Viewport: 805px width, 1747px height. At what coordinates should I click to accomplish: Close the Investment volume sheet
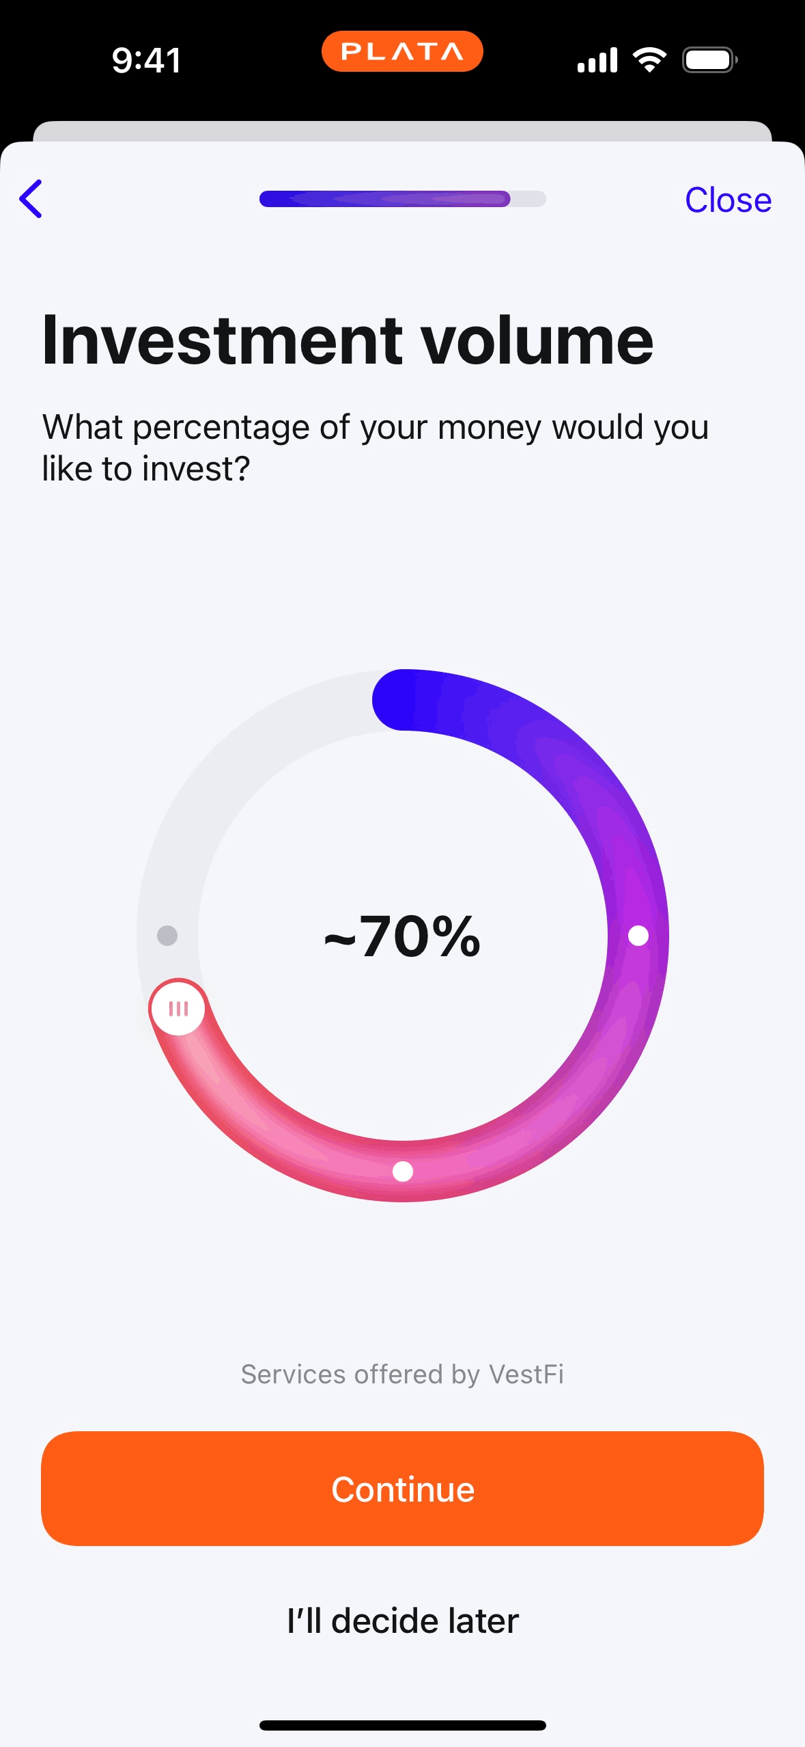728,200
